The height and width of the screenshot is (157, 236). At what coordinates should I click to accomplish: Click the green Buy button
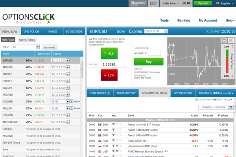click(149, 62)
